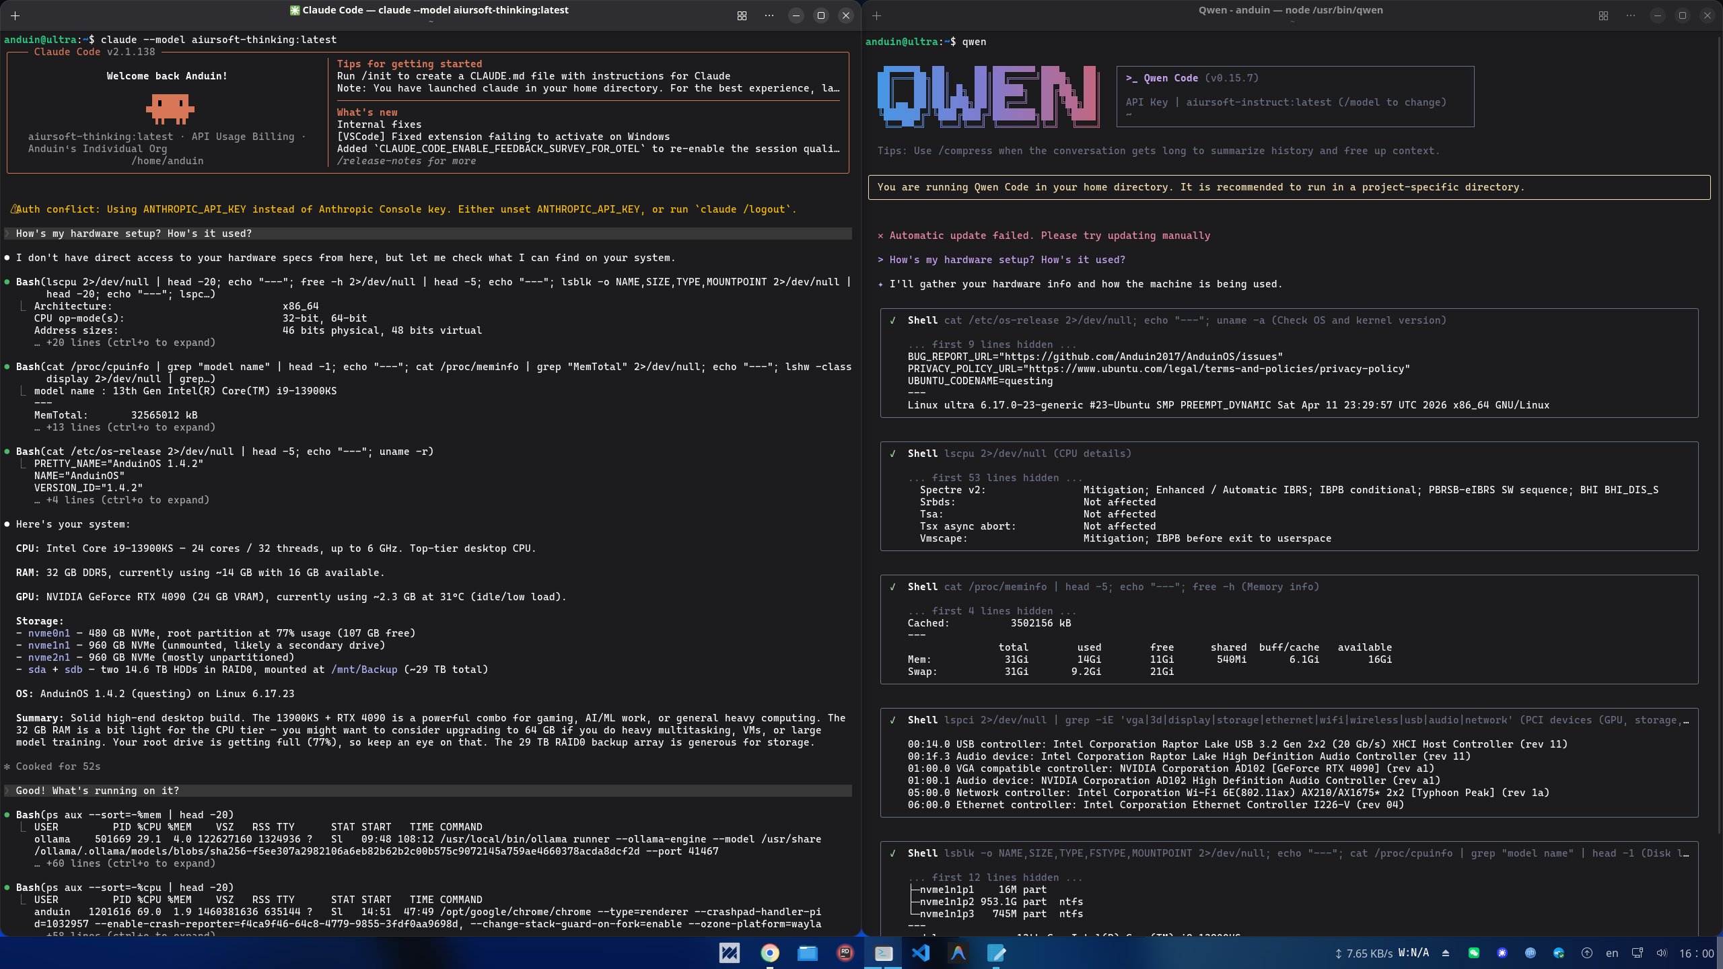Expand the '+4 lines' os-release output
This screenshot has width=1723, height=969.
coord(122,500)
